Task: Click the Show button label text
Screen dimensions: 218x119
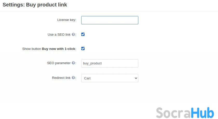Action: click(32, 49)
